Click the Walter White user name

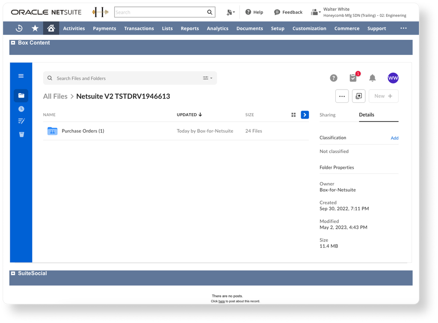pyautogui.click(x=336, y=9)
